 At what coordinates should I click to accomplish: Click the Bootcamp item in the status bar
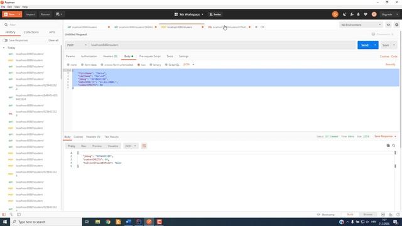(x=326, y=215)
